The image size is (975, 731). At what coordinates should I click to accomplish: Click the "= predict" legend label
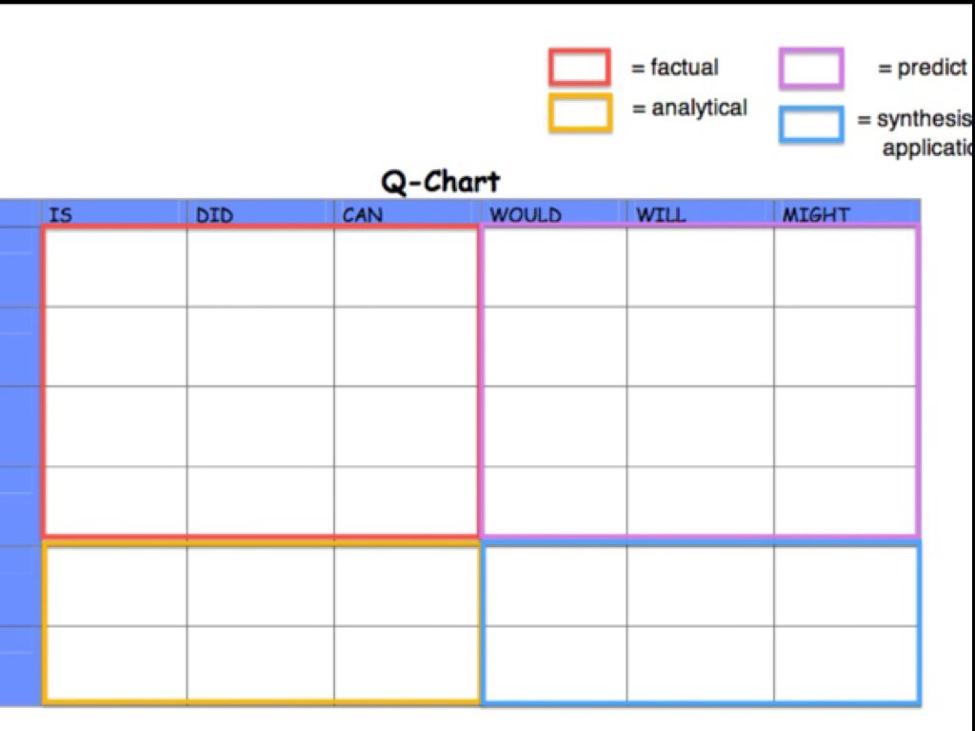tap(922, 69)
